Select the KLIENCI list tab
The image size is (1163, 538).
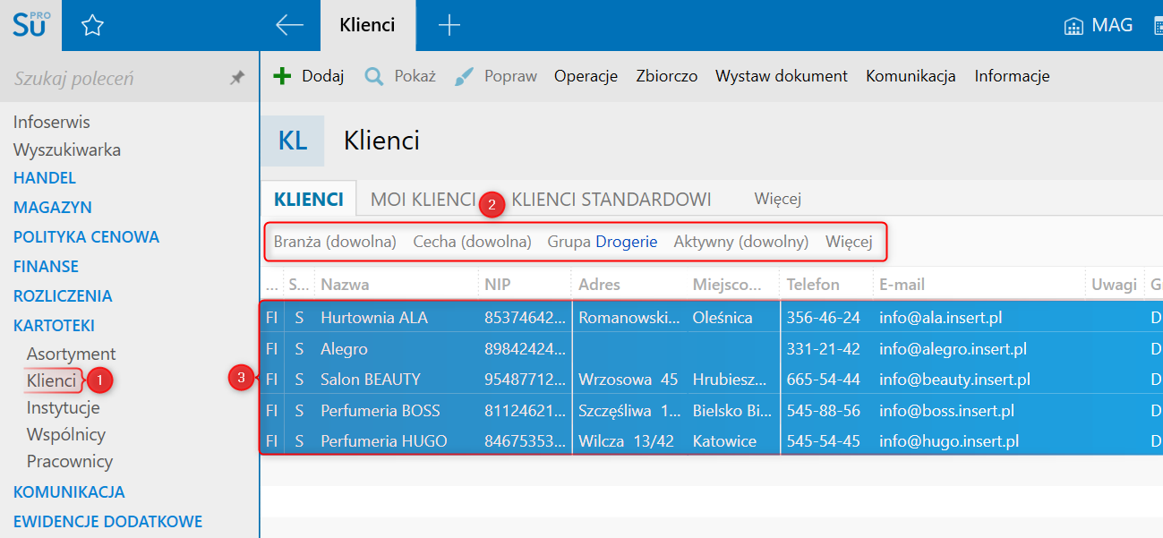[x=309, y=199]
